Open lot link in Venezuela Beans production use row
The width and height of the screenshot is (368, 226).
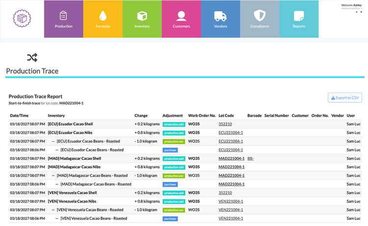point(231,210)
